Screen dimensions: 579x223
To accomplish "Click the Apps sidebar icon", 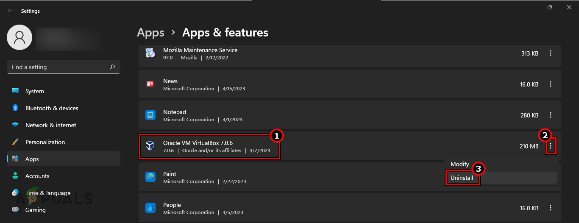I will coord(15,159).
